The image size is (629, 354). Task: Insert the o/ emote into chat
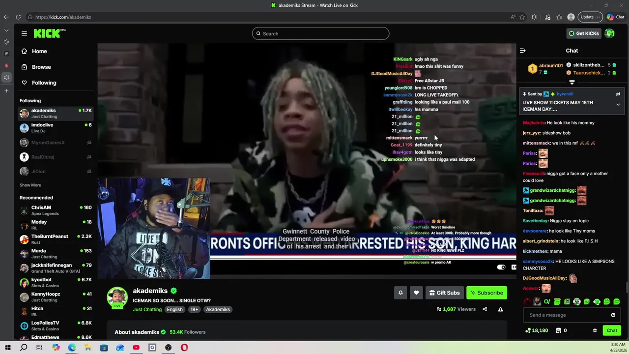pyautogui.click(x=547, y=301)
